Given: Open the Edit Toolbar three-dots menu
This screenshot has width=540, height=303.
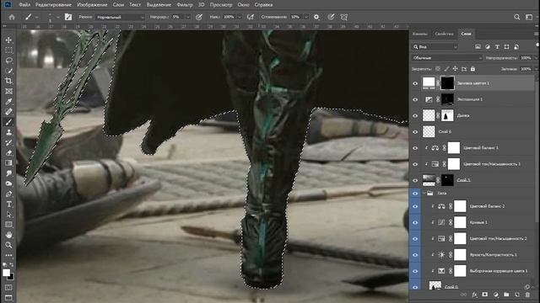Looking at the screenshot, I should click(8, 255).
